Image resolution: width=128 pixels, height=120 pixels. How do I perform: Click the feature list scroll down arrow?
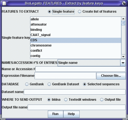point(123,57)
